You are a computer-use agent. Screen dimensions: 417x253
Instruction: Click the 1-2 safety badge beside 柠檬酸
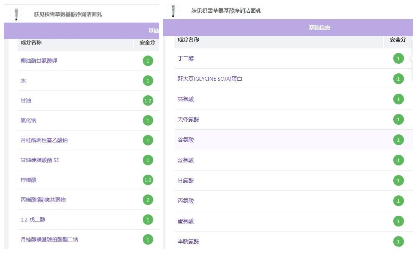click(148, 180)
